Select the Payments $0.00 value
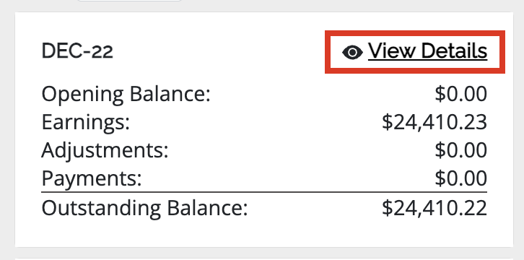524x260 pixels. (460, 178)
